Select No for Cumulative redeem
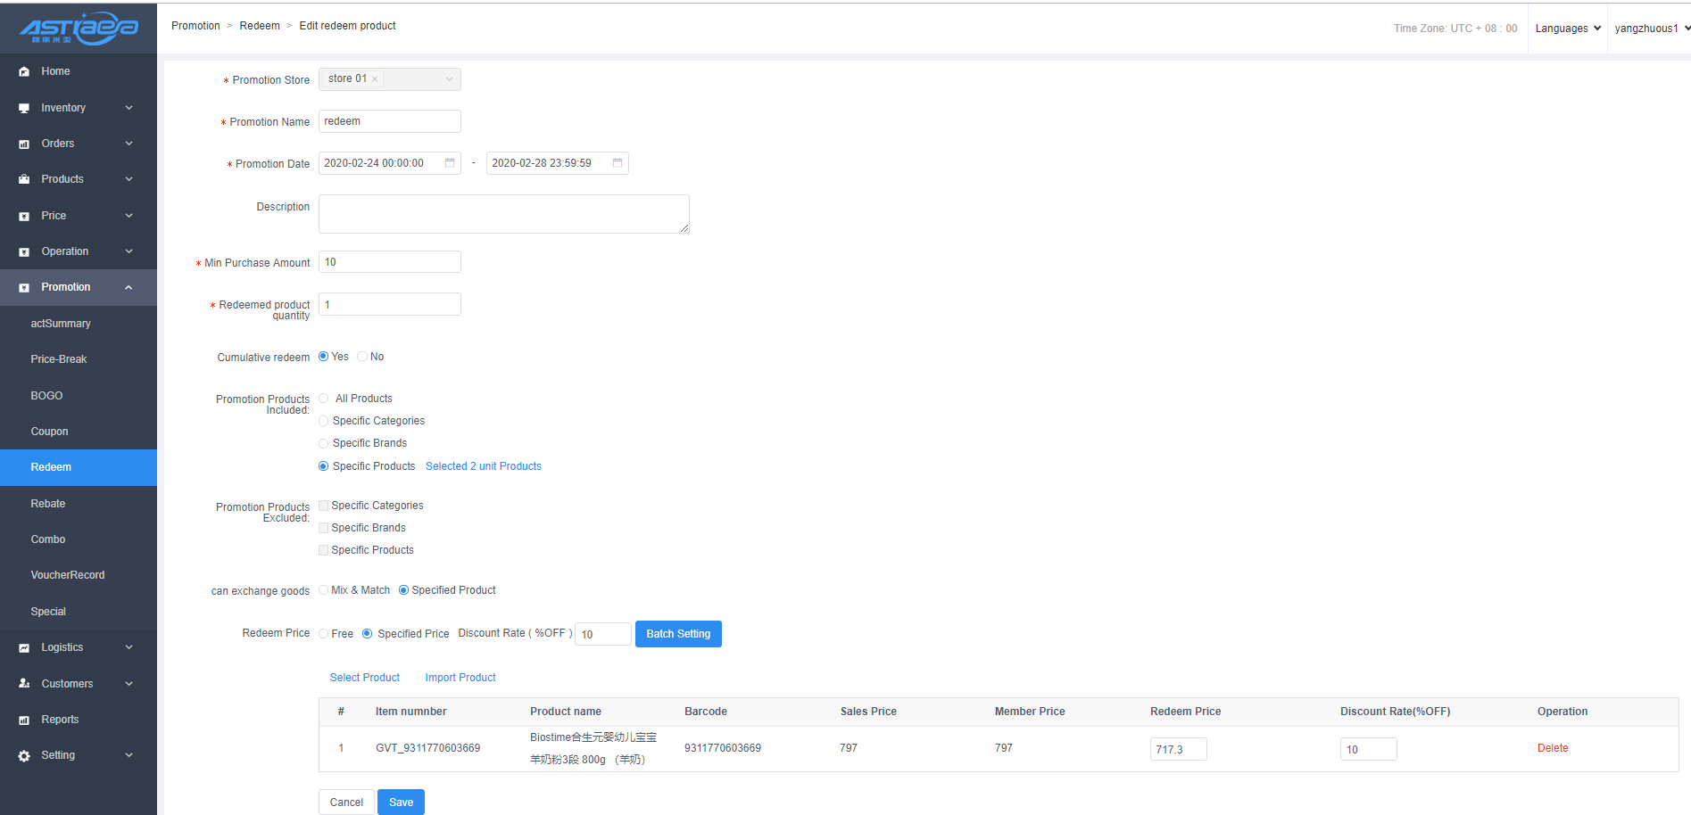 [x=362, y=357]
